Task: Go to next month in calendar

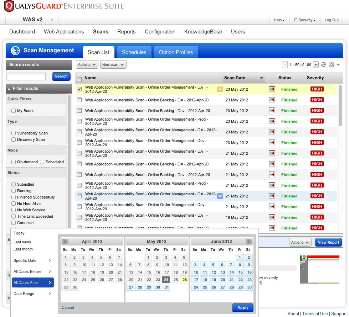Action: point(248,242)
